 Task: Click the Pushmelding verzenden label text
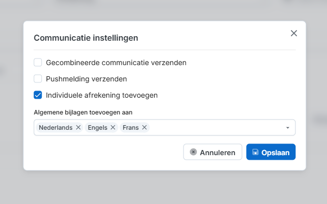tap(86, 79)
